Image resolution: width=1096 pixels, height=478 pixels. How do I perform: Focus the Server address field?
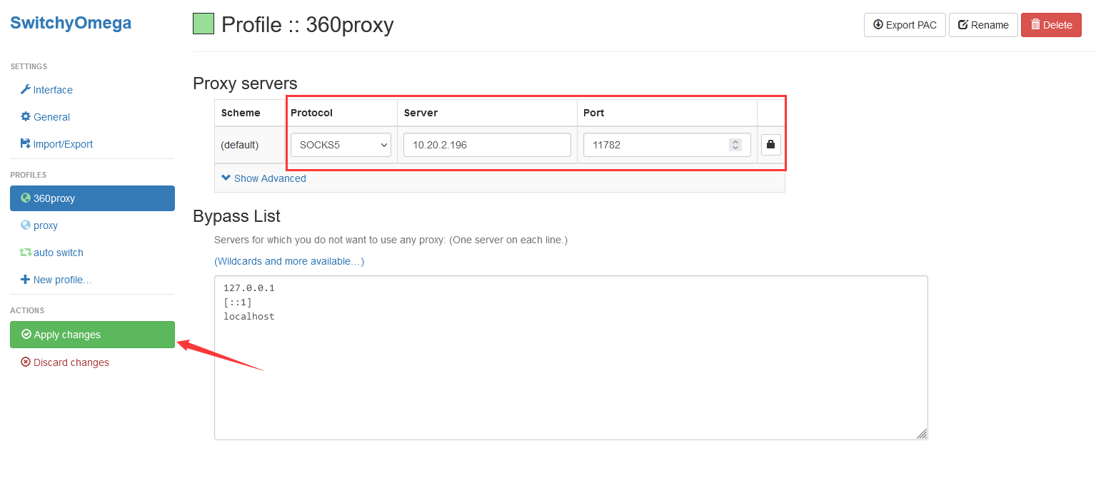click(x=487, y=145)
